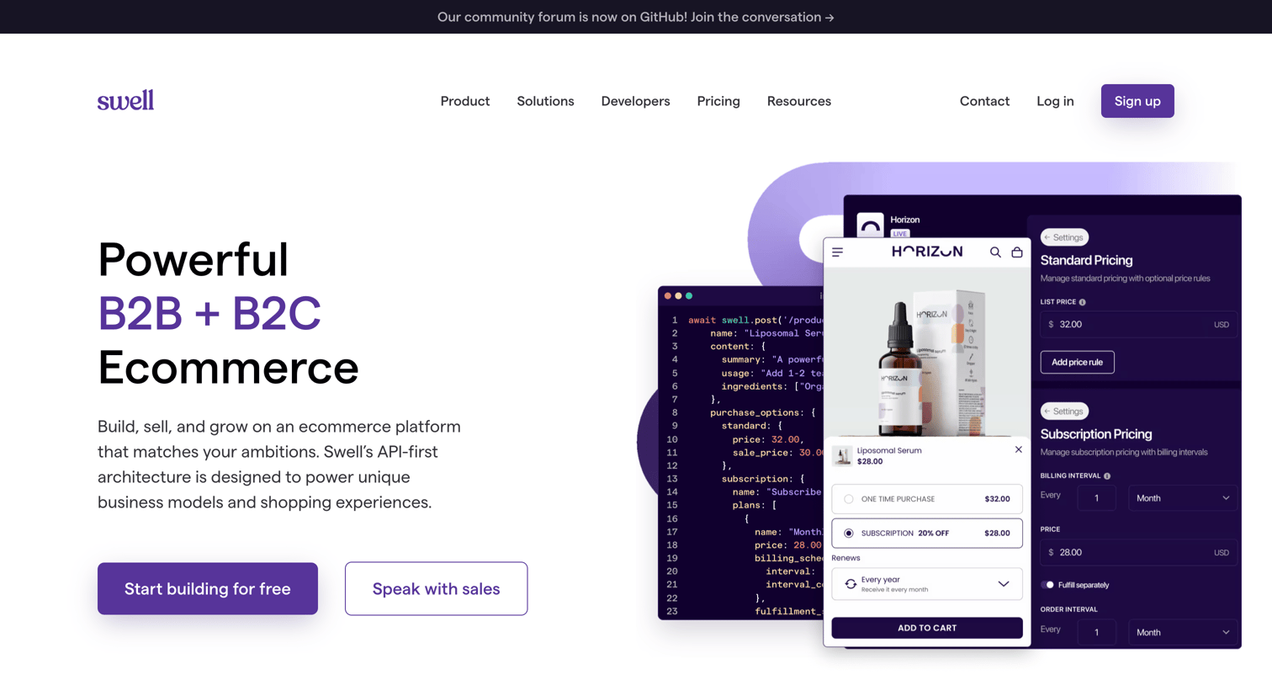
Task: Click the Liposomal Serum product thumbnail
Action: point(842,455)
